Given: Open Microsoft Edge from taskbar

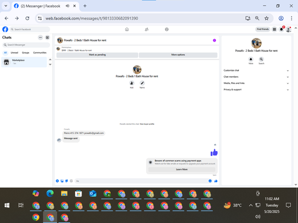Looking at the screenshot, I should pyautogui.click(x=50, y=193).
